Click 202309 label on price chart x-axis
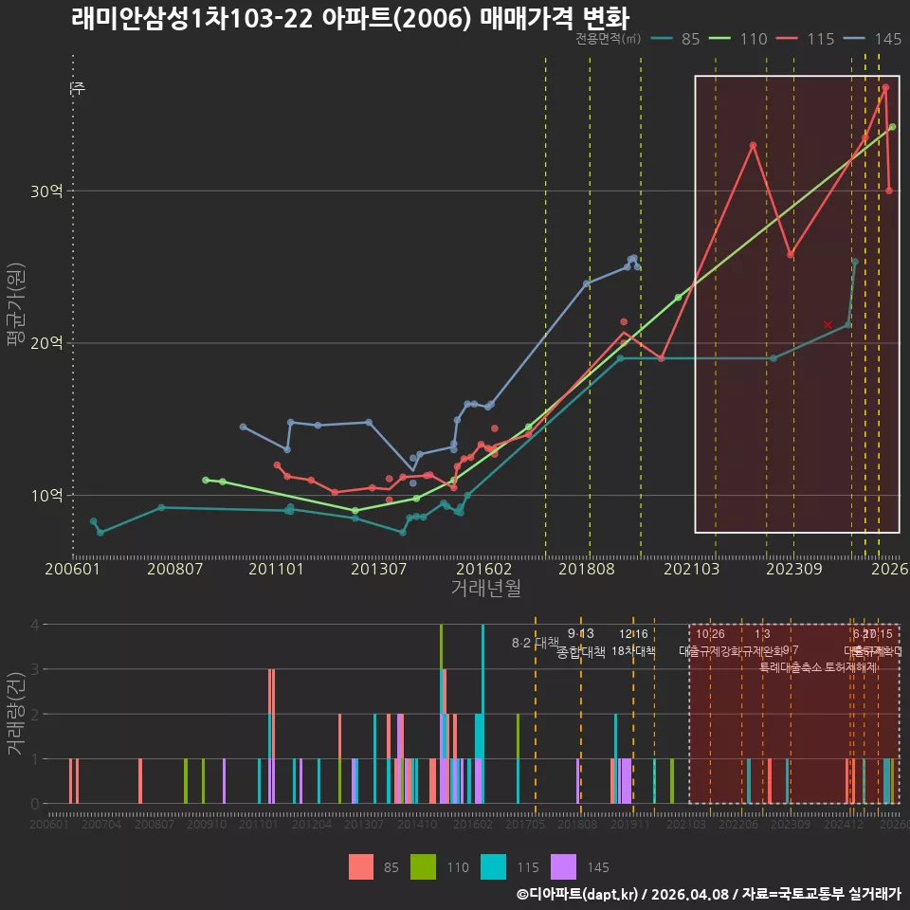This screenshot has width=910, height=910. (x=794, y=569)
